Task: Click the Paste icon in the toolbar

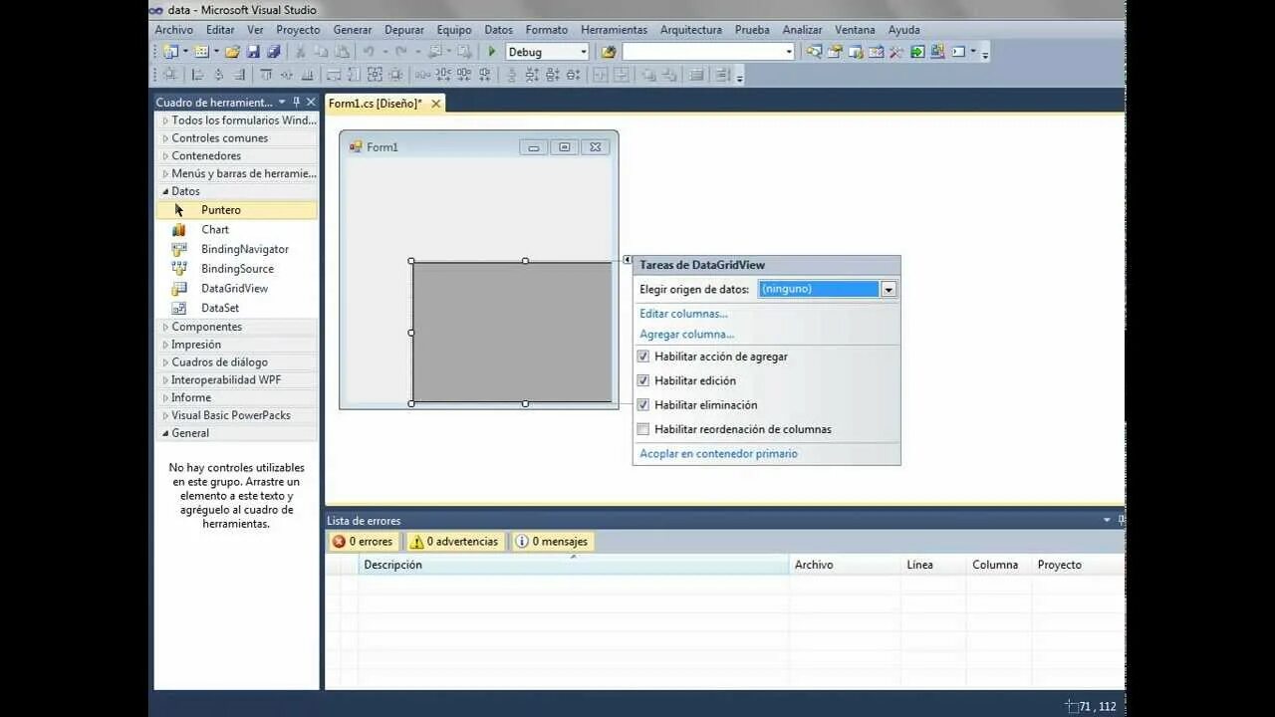Action: point(342,52)
